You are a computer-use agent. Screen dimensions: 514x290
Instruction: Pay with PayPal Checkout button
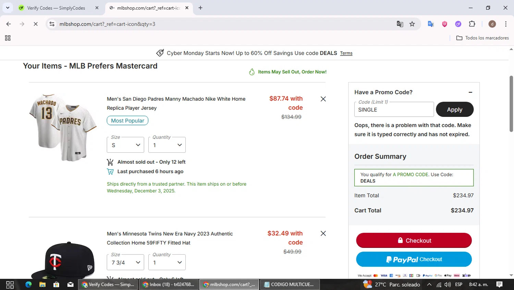(x=414, y=259)
